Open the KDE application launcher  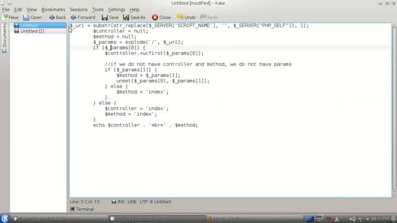point(4,219)
